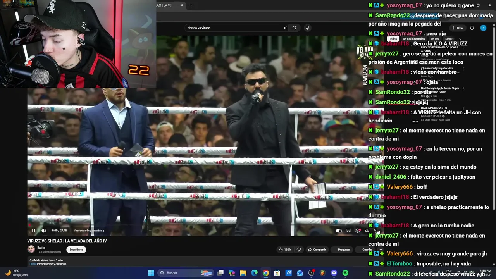Image resolution: width=496 pixels, height=279 pixels.
Task: Open weather widget showing 16°C
Action: (x=17, y=273)
